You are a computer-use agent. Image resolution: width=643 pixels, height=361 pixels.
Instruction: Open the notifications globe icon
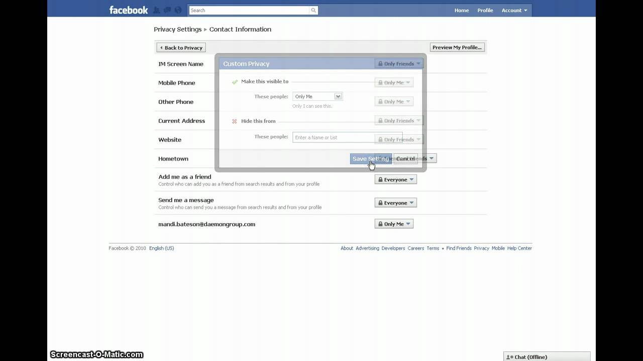[x=178, y=10]
